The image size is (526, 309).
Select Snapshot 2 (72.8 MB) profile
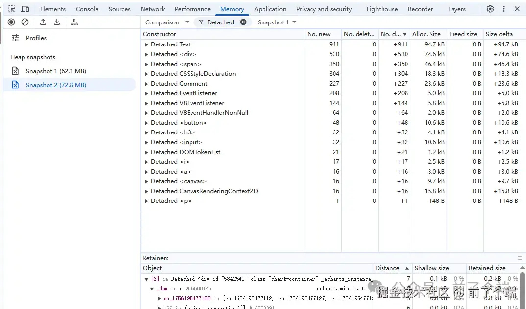click(70, 85)
